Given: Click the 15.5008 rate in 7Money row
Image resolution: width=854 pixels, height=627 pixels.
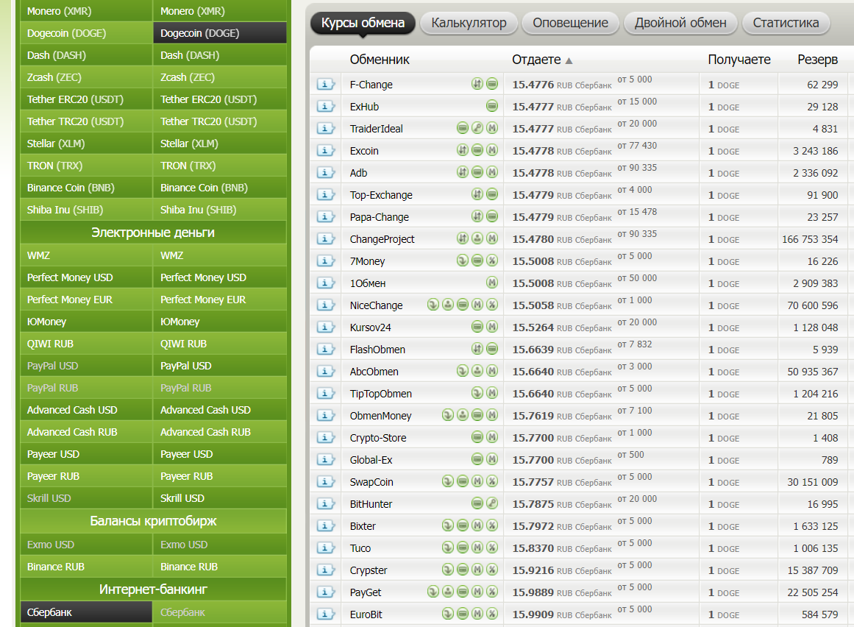Looking at the screenshot, I should click(x=533, y=261).
